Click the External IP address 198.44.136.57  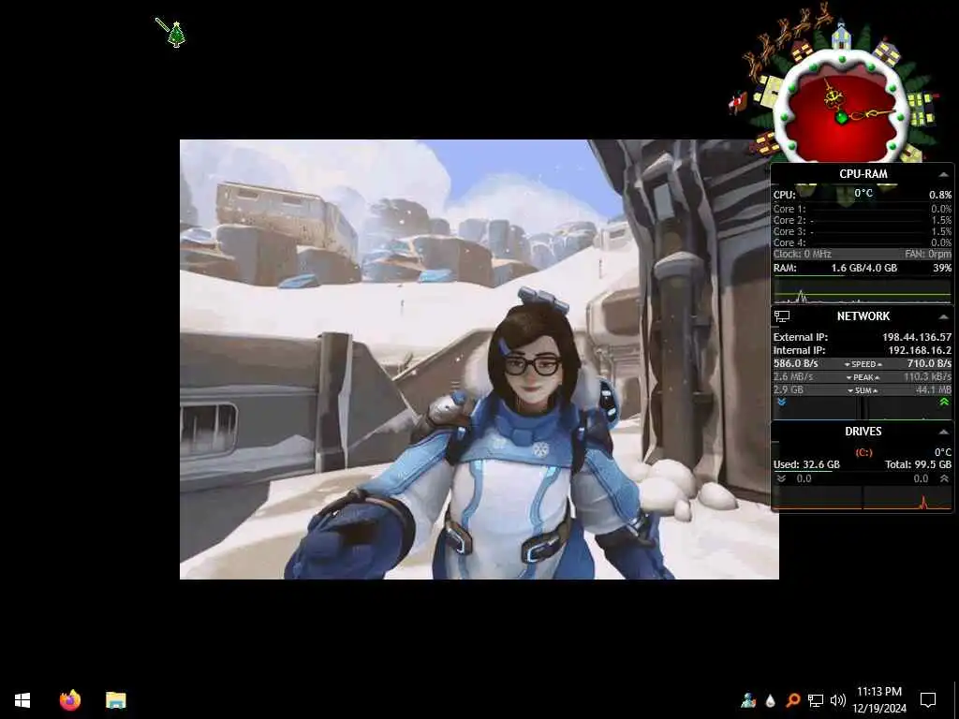pyautogui.click(x=917, y=337)
